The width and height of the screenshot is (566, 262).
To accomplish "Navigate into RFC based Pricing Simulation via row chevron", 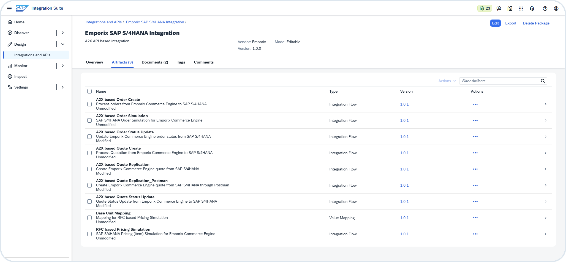I will tap(546, 234).
